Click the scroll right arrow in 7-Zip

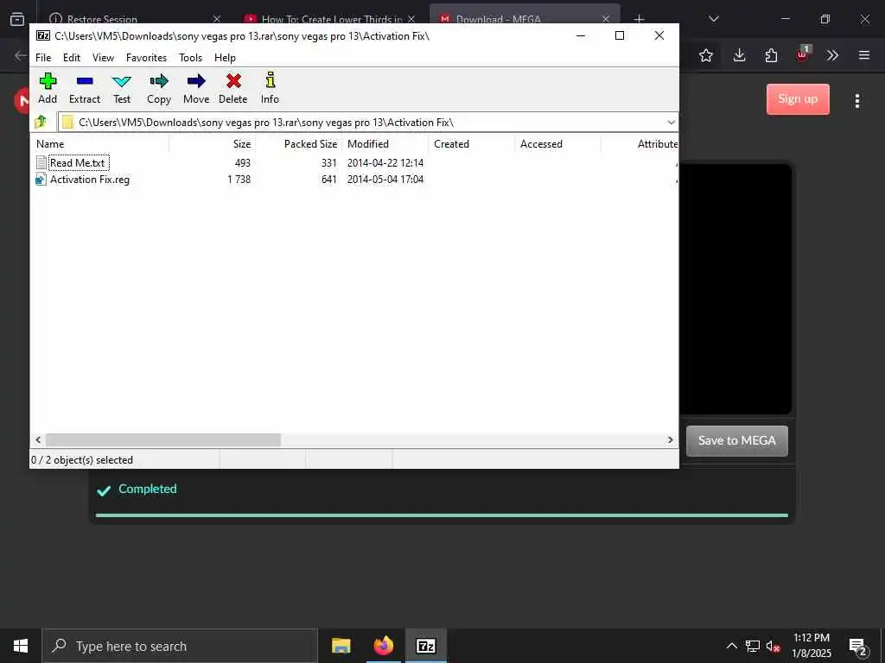tap(671, 439)
